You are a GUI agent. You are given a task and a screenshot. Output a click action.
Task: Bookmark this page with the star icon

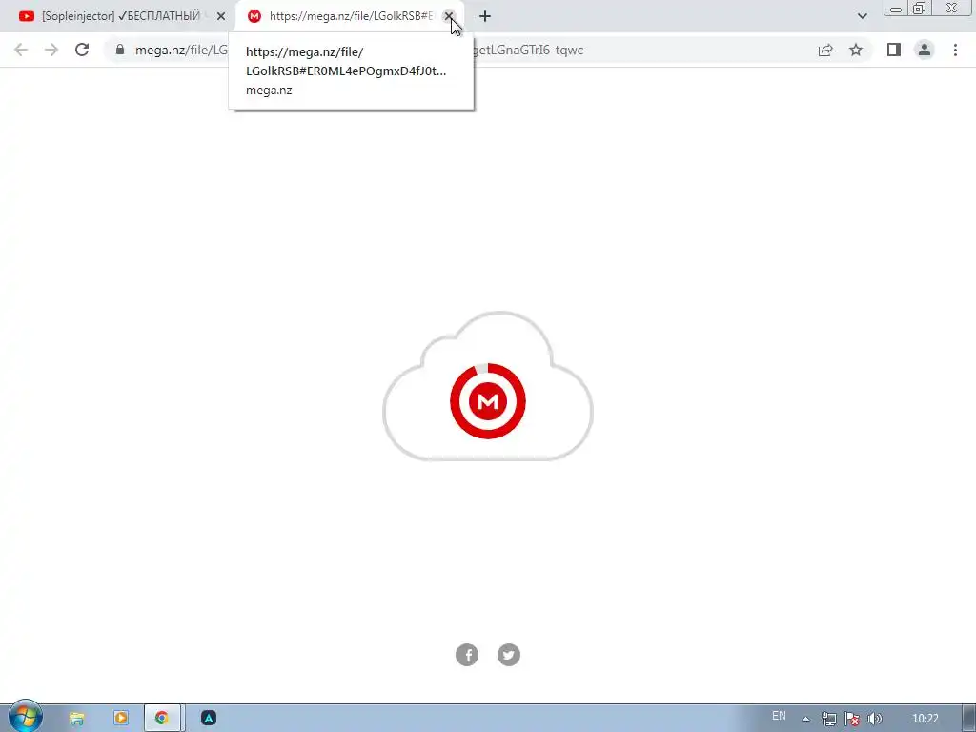tap(856, 50)
